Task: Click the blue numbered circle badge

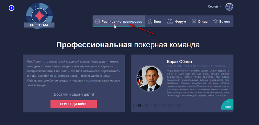Action: [12, 8]
